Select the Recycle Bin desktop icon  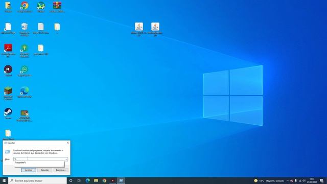coord(25,29)
